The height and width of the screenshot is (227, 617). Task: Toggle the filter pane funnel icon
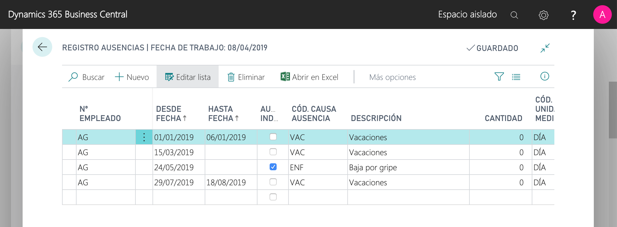point(499,77)
